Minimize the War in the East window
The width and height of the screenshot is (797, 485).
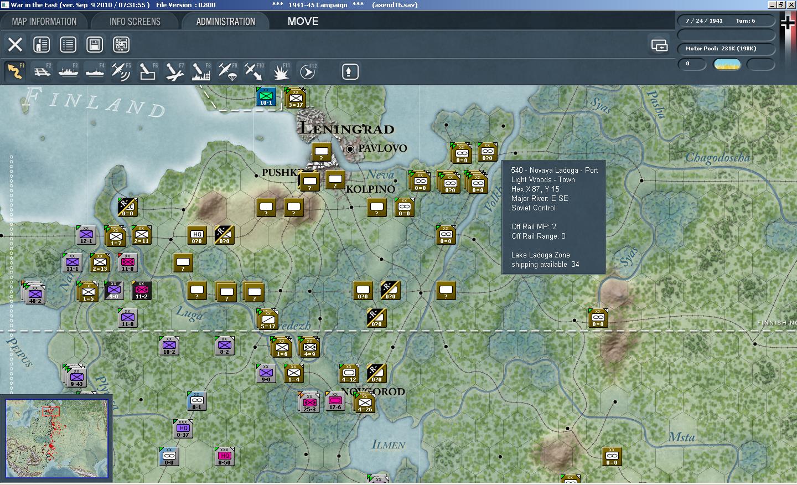coord(773,4)
